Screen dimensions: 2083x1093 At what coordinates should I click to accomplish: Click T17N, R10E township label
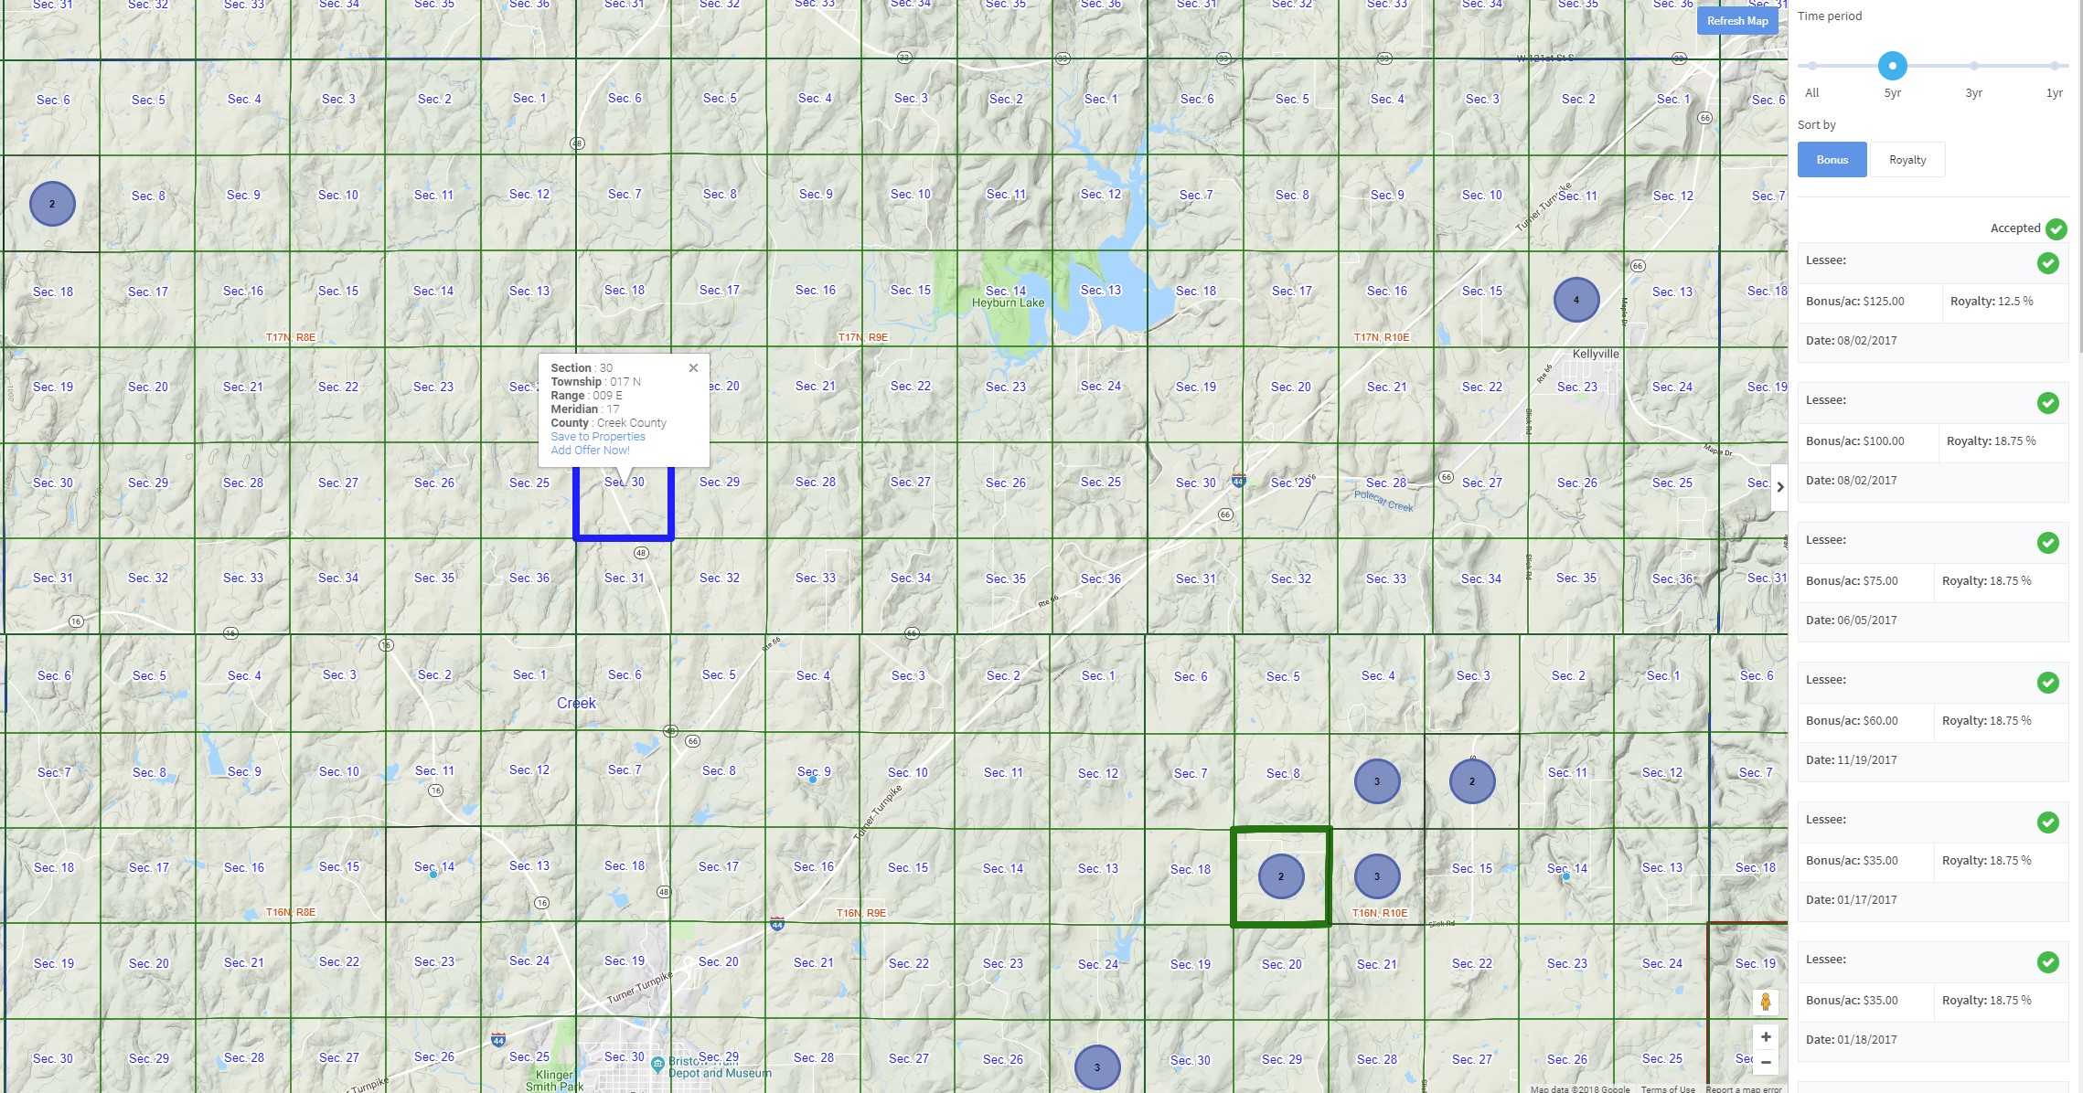coord(1382,337)
